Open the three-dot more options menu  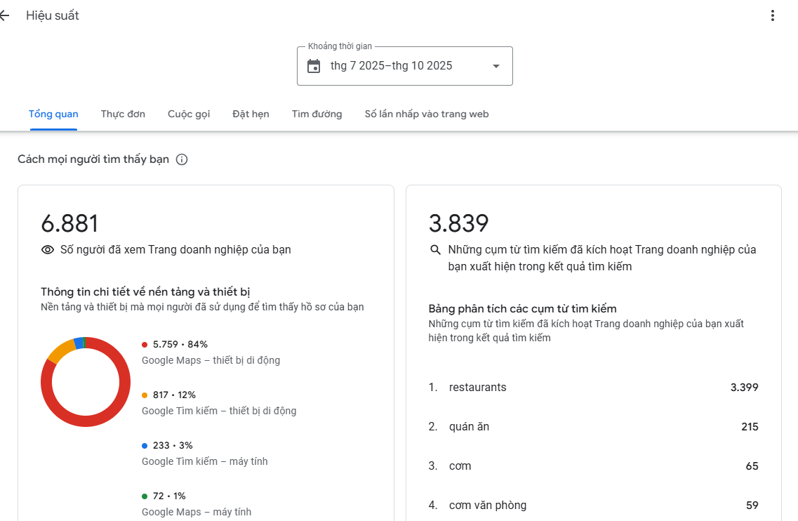click(772, 15)
